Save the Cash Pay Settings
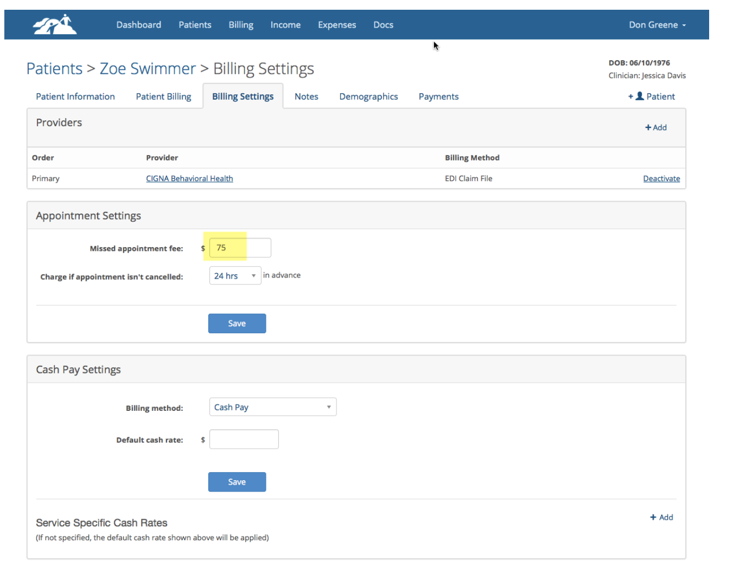The width and height of the screenshot is (752, 568). click(x=237, y=481)
